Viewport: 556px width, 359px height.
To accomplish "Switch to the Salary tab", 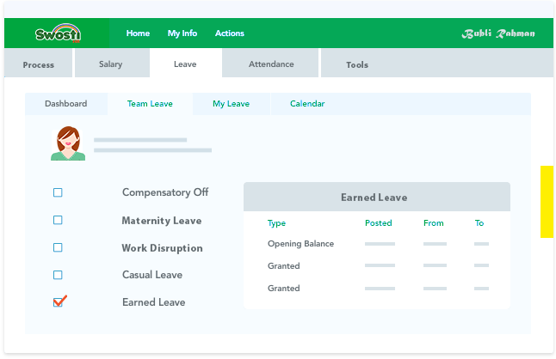I will [x=112, y=64].
